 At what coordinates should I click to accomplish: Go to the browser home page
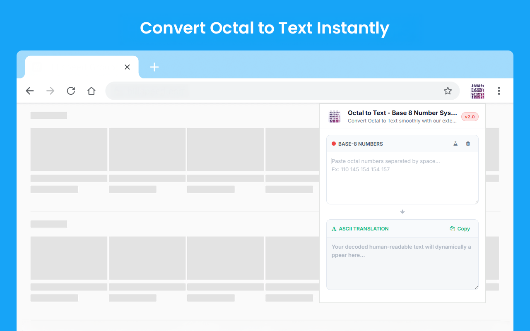(x=92, y=91)
